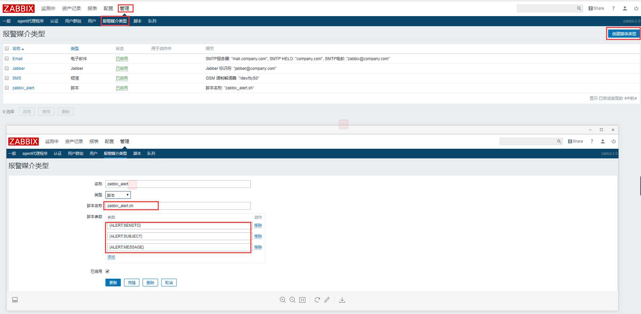Open the user profile icon in the top window
Image resolution: width=641 pixels, height=314 pixels.
tap(625, 8)
